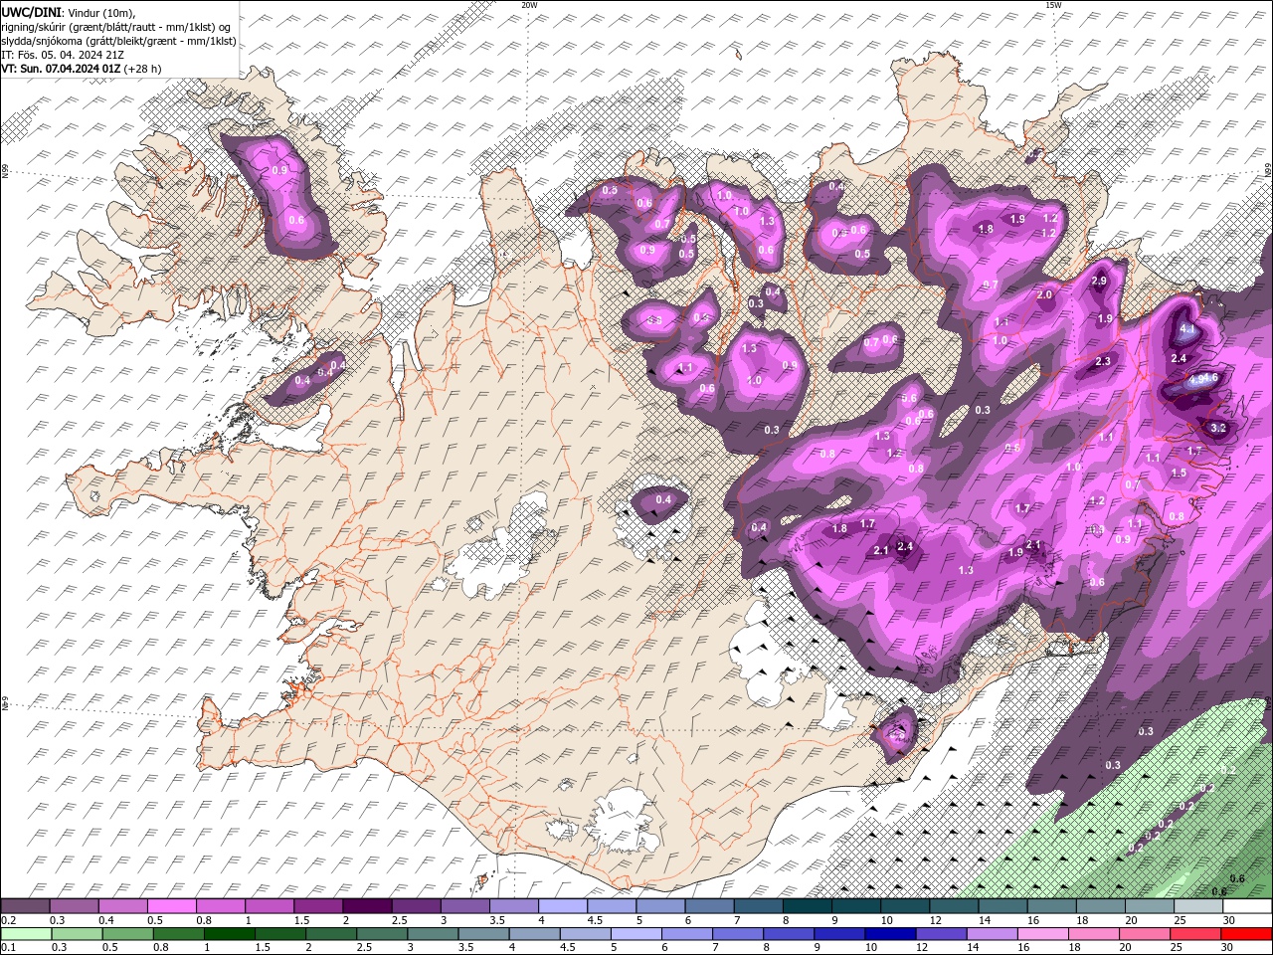
Task: Click the dark teal swatch between 8 and 9, upper scale
Action: 807,906
